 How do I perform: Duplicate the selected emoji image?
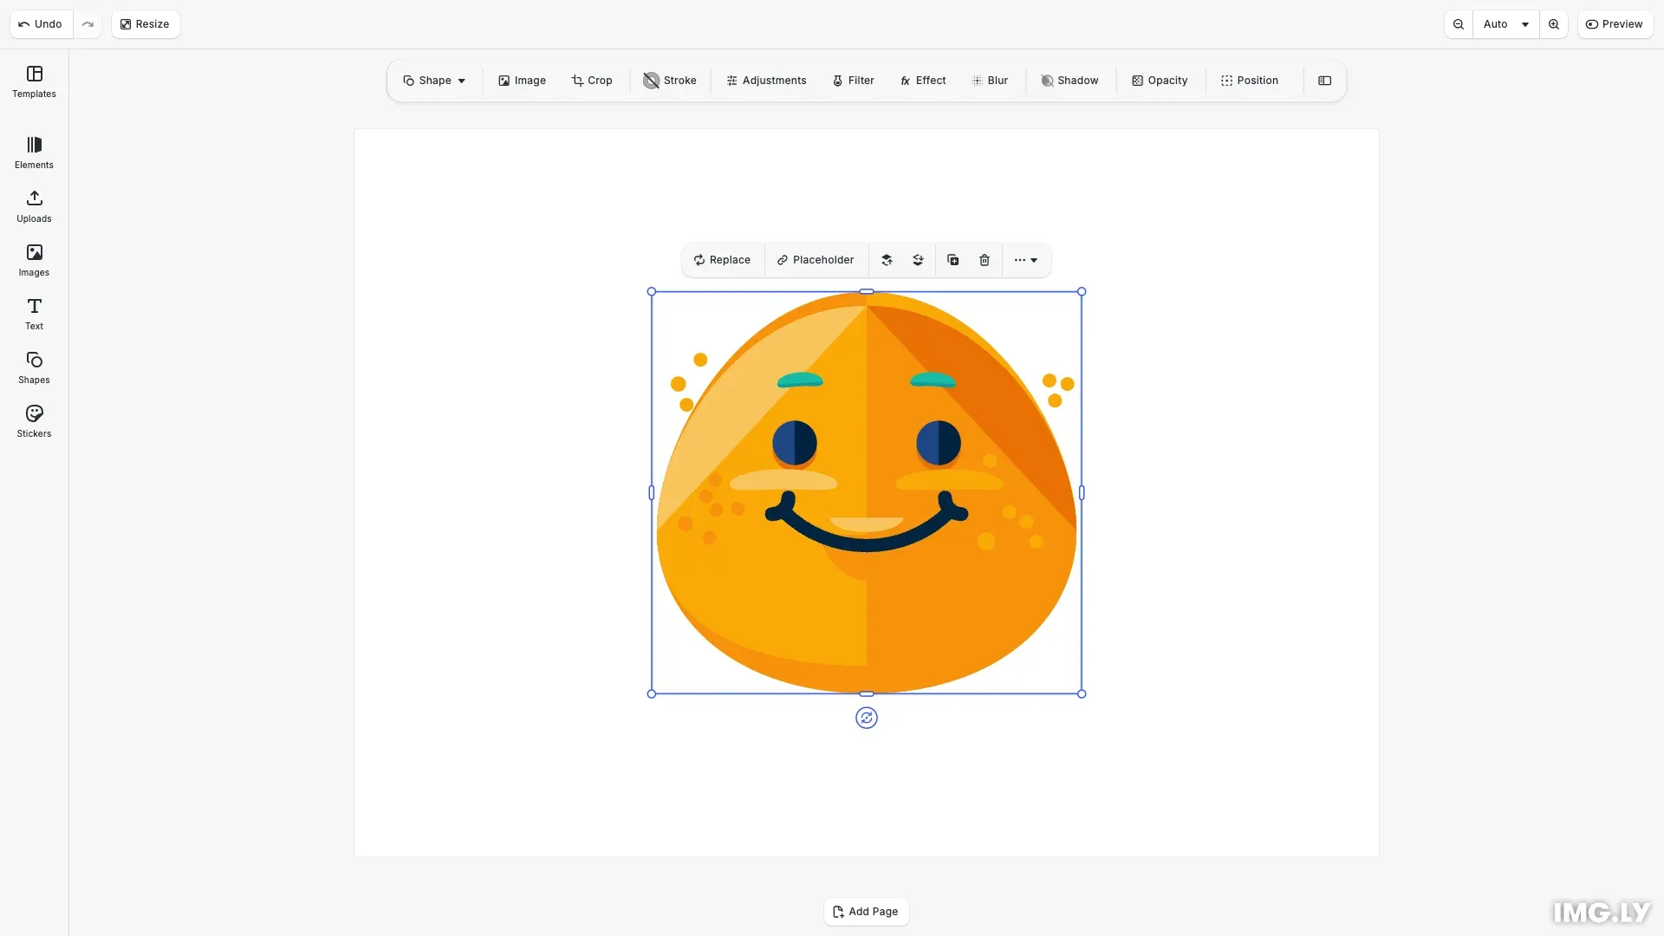click(x=952, y=260)
